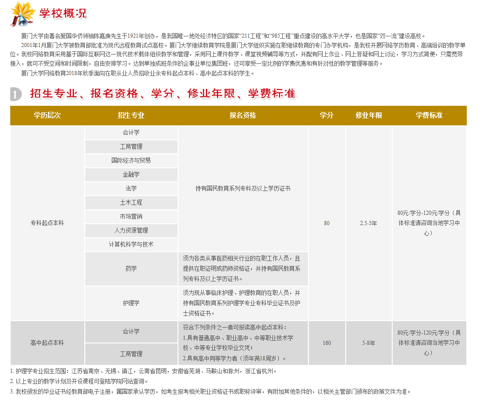Click the credit value 80
Viewport: 484px width, 405px height.
click(327, 223)
